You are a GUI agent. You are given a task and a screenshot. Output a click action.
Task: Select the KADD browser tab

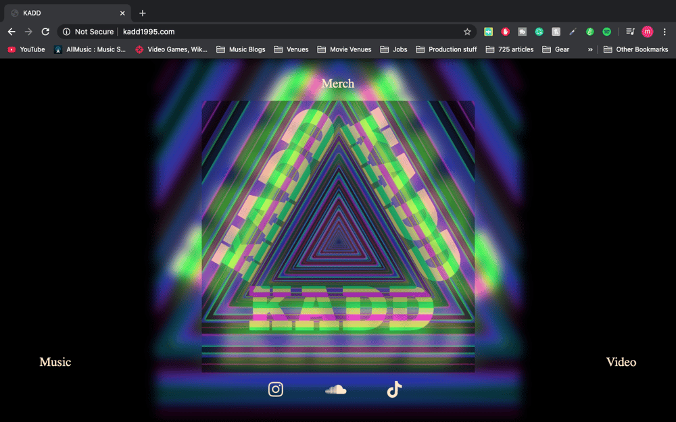click(x=66, y=12)
